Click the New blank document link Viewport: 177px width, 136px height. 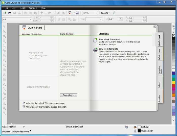click(109, 39)
